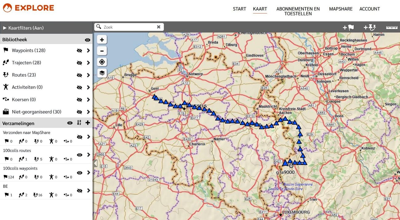400x220 pixels.
Task: Click the Activiteiten person icon
Action: point(6,87)
